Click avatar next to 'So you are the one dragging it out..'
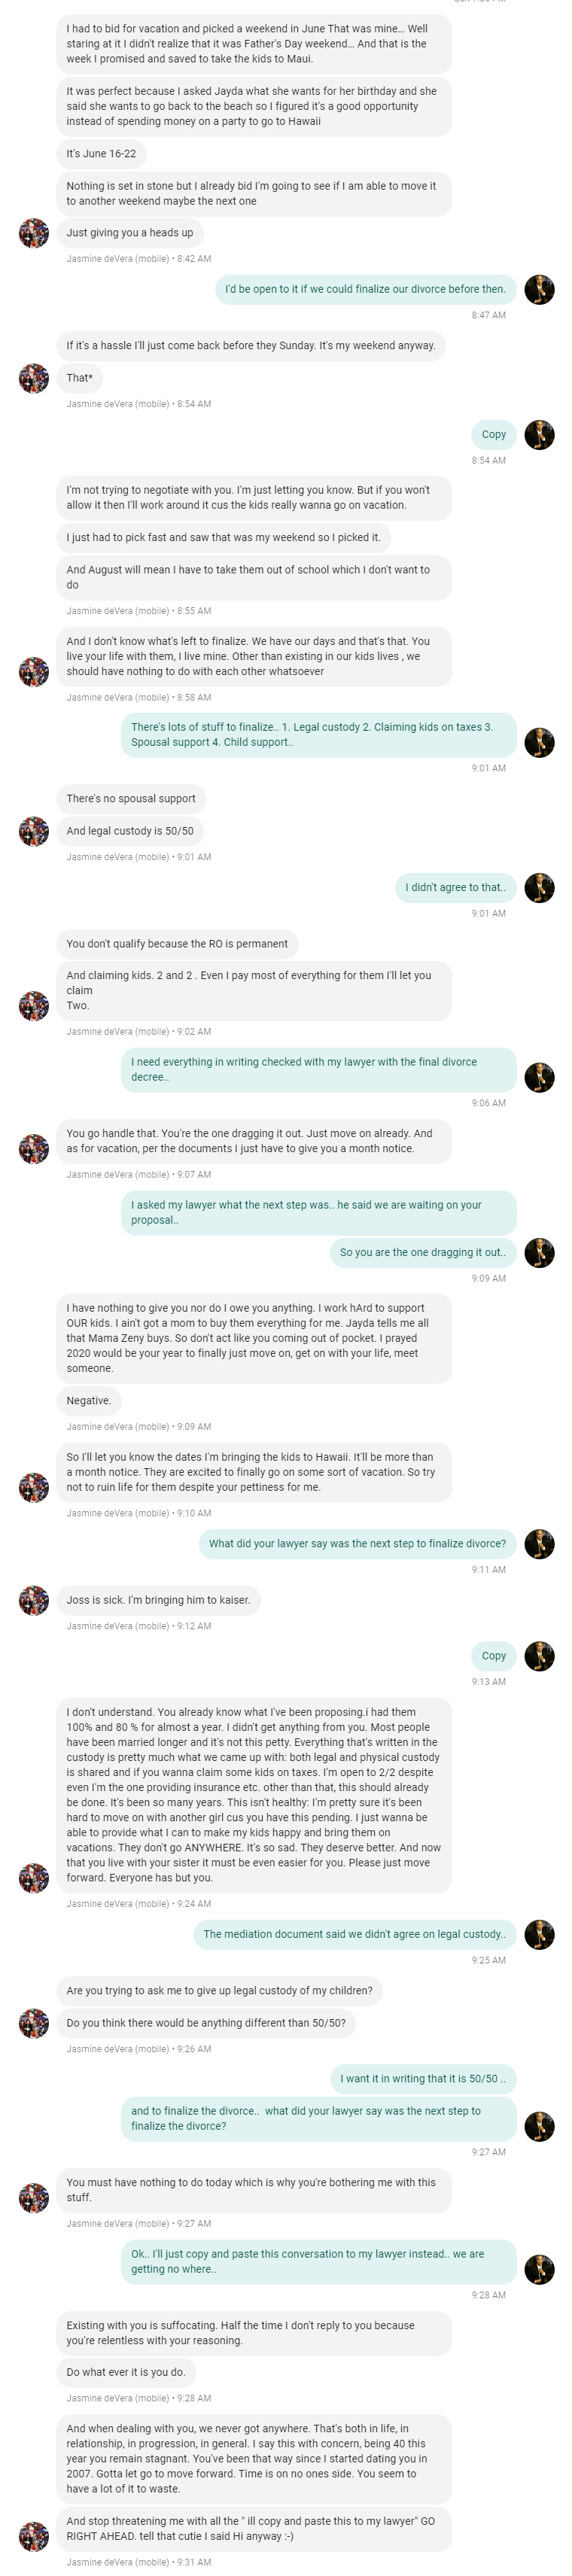The width and height of the screenshot is (572, 2576). coord(539,1253)
